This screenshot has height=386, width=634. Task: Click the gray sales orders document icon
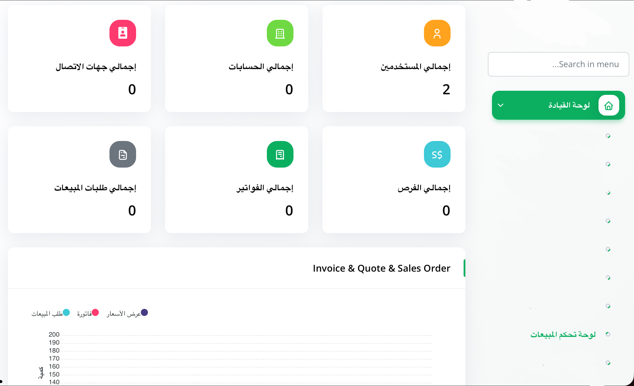[123, 154]
